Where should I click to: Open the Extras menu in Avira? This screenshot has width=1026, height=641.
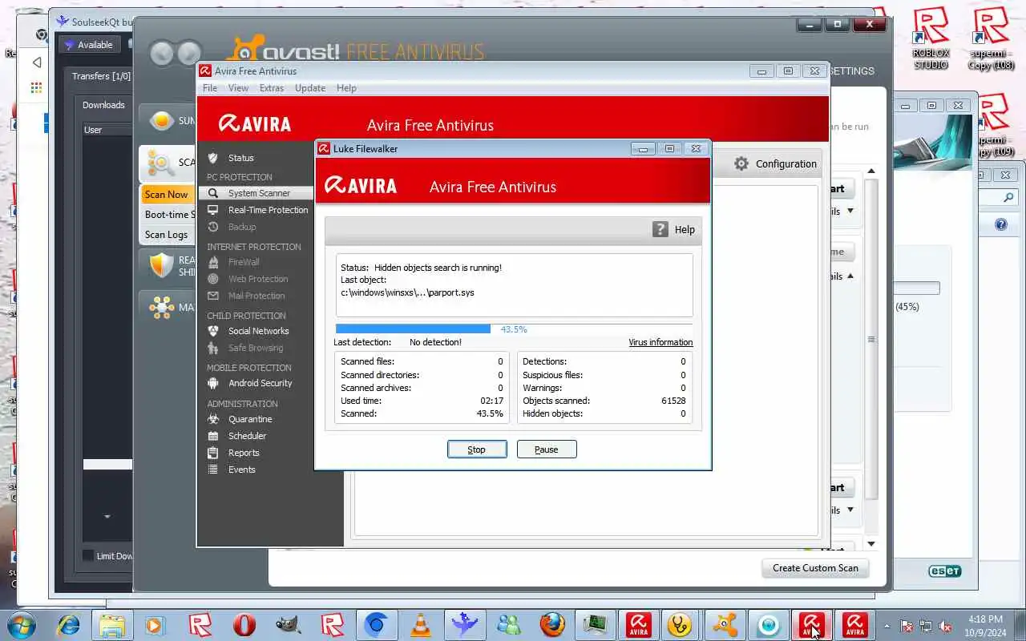pos(272,88)
